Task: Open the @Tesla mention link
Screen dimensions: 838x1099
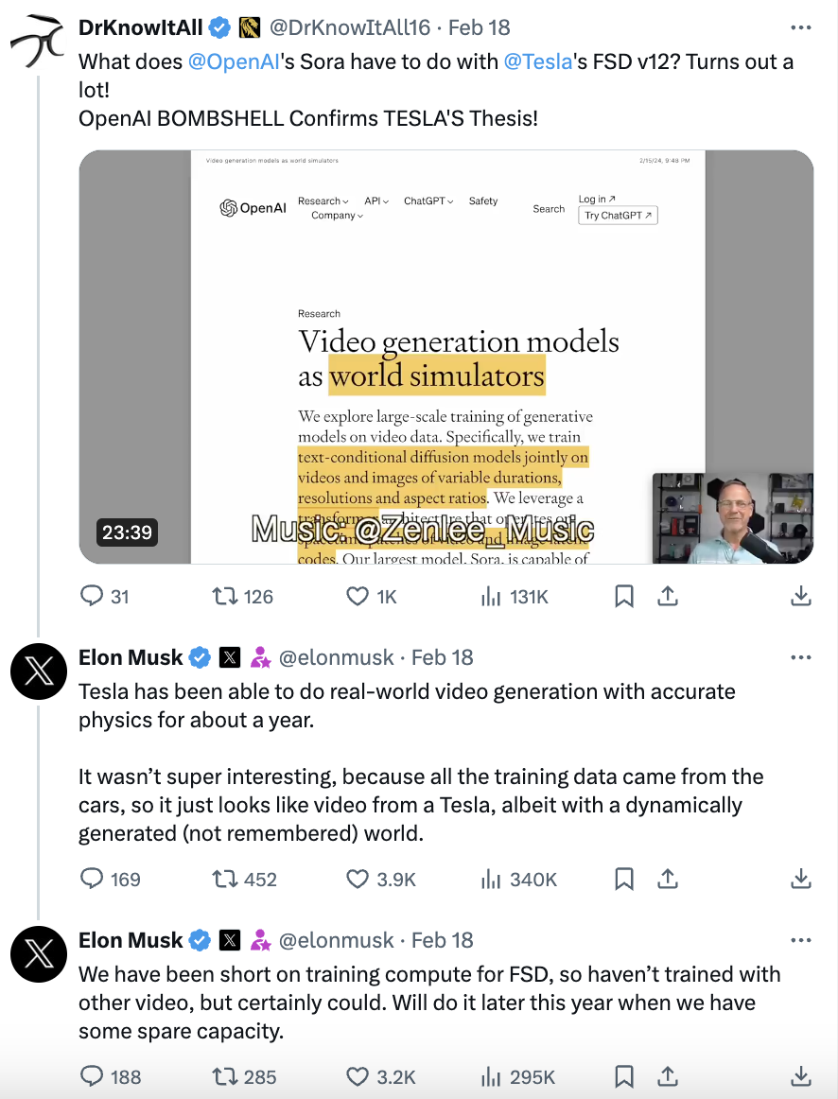Action: tap(538, 62)
